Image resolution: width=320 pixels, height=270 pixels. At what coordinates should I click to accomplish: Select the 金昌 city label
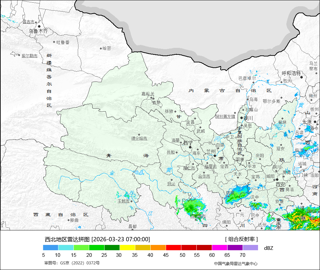[190, 122]
